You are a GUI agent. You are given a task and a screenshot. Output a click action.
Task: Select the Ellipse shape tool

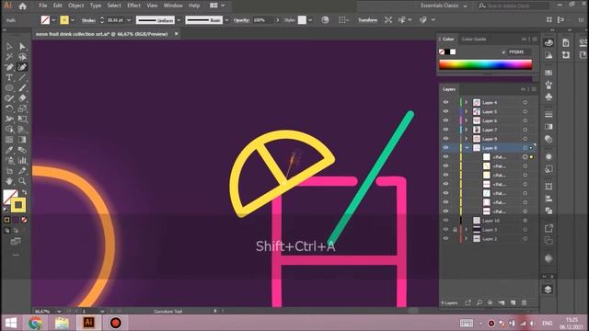(9, 88)
